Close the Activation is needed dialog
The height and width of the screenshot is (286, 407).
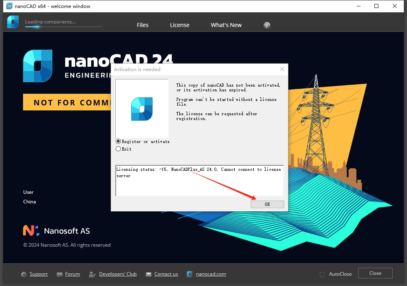pyautogui.click(x=282, y=69)
